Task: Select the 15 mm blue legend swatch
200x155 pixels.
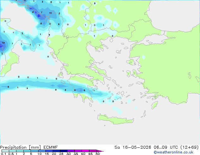Action: (x=49, y=151)
